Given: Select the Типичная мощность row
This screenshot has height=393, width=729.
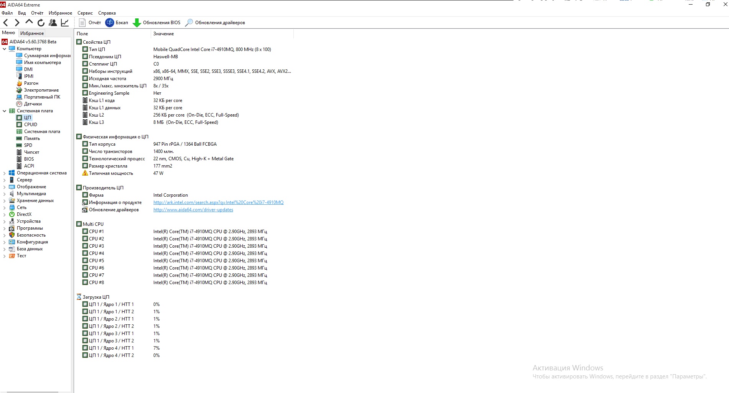Looking at the screenshot, I should click(184, 173).
